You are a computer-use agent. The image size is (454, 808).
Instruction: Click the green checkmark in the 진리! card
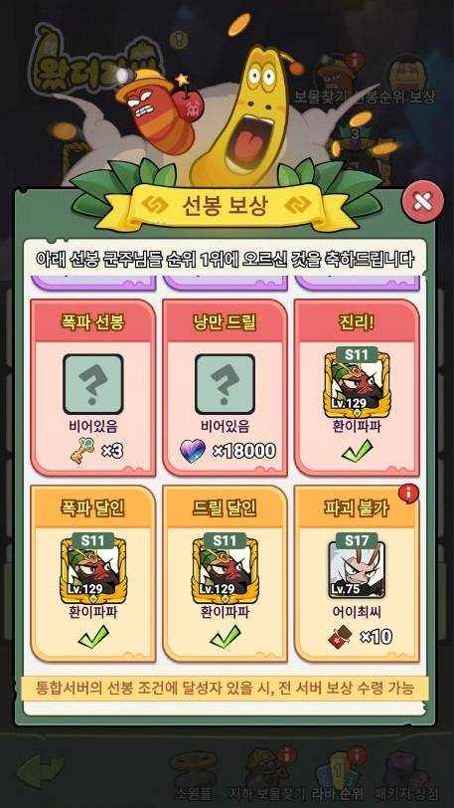point(357,452)
